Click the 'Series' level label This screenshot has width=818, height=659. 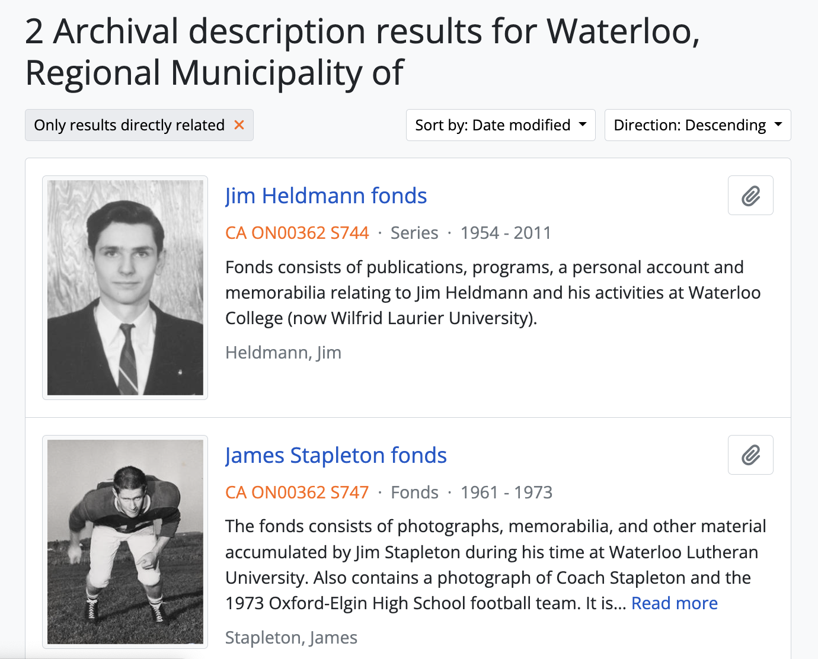click(414, 233)
